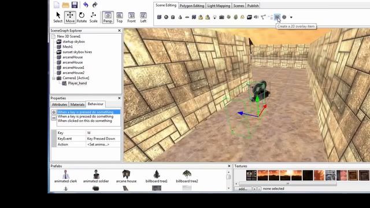The image size is (370, 208).
Task: Edit the Key value field showing W
Action: tap(103, 133)
